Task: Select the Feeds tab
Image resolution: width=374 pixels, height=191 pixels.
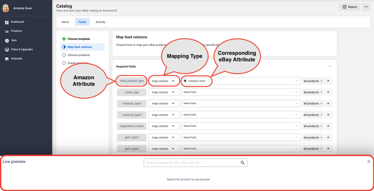Action: coord(82,22)
